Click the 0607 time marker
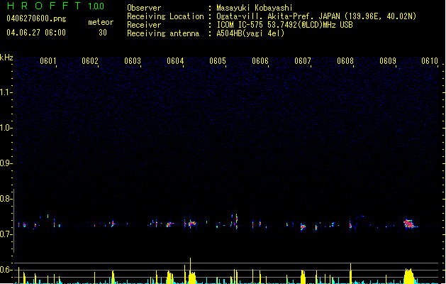The width and height of the screenshot is (446, 284). pyautogui.click(x=303, y=61)
